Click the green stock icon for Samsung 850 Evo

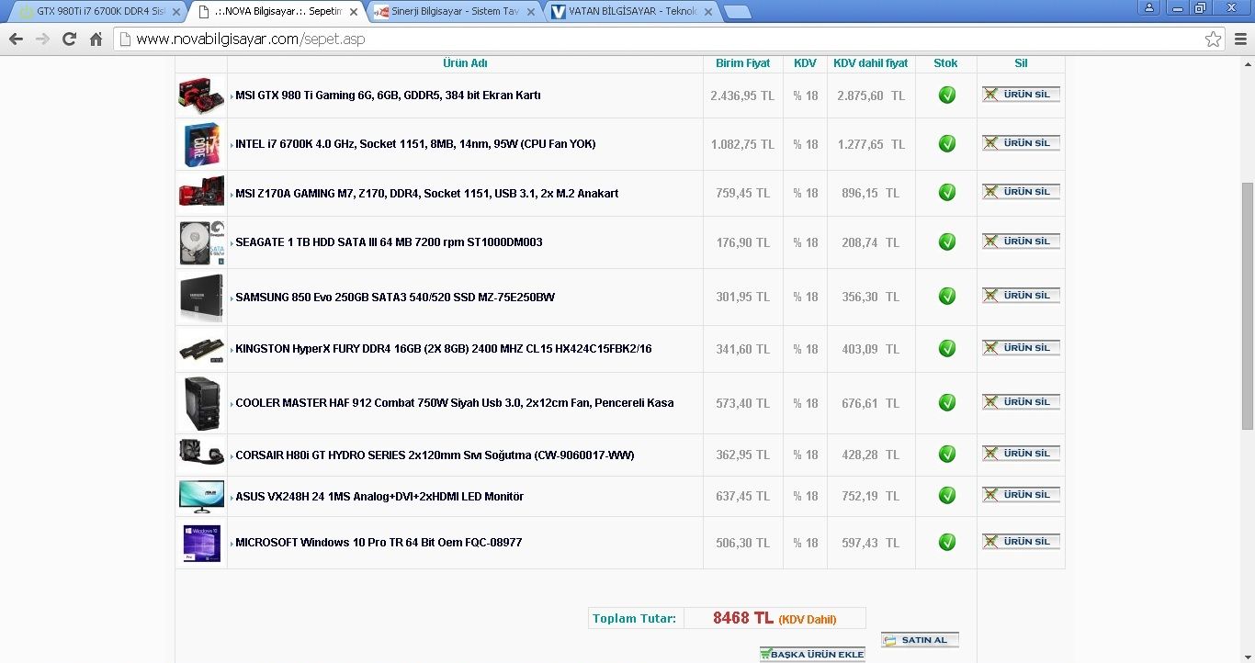(x=947, y=297)
